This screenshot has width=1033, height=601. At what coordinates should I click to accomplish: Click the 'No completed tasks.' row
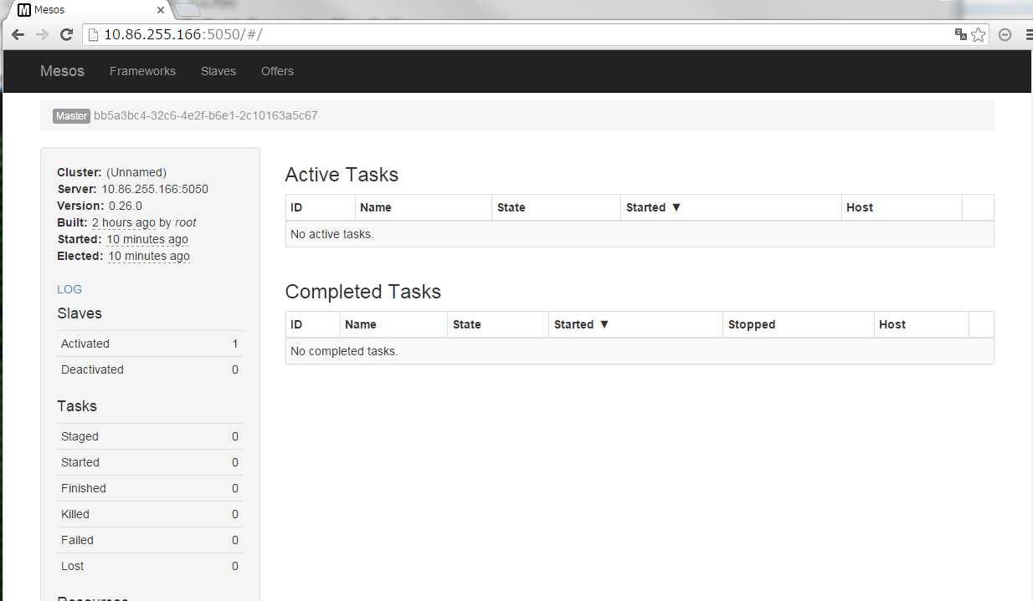[640, 351]
